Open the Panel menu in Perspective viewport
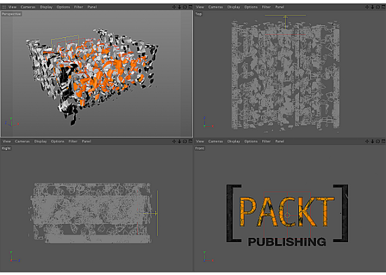This screenshot has height=275, width=386. [92, 7]
